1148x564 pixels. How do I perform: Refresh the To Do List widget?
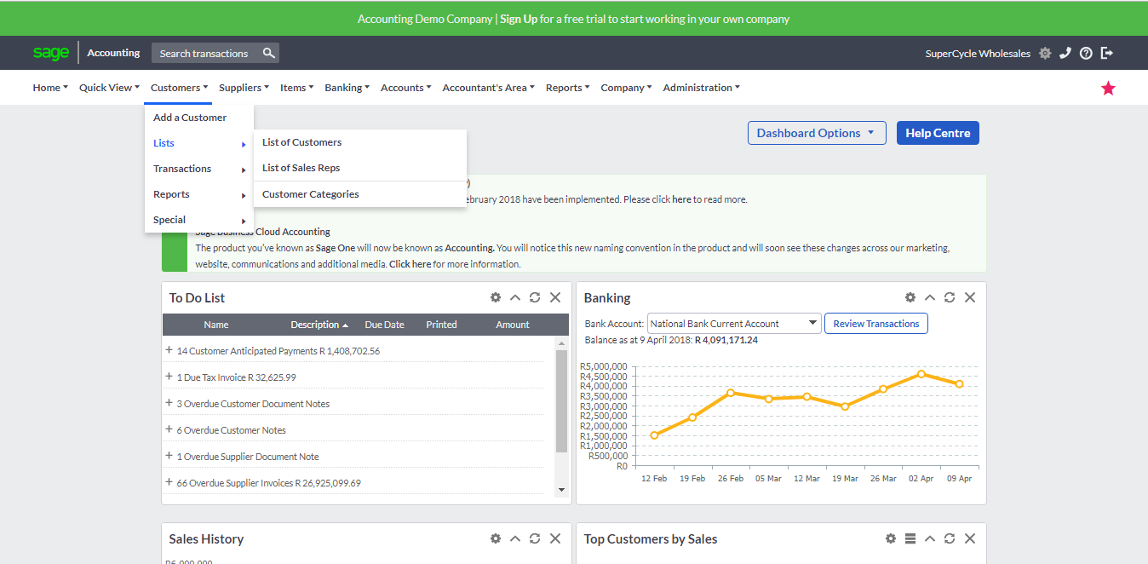[x=535, y=297]
